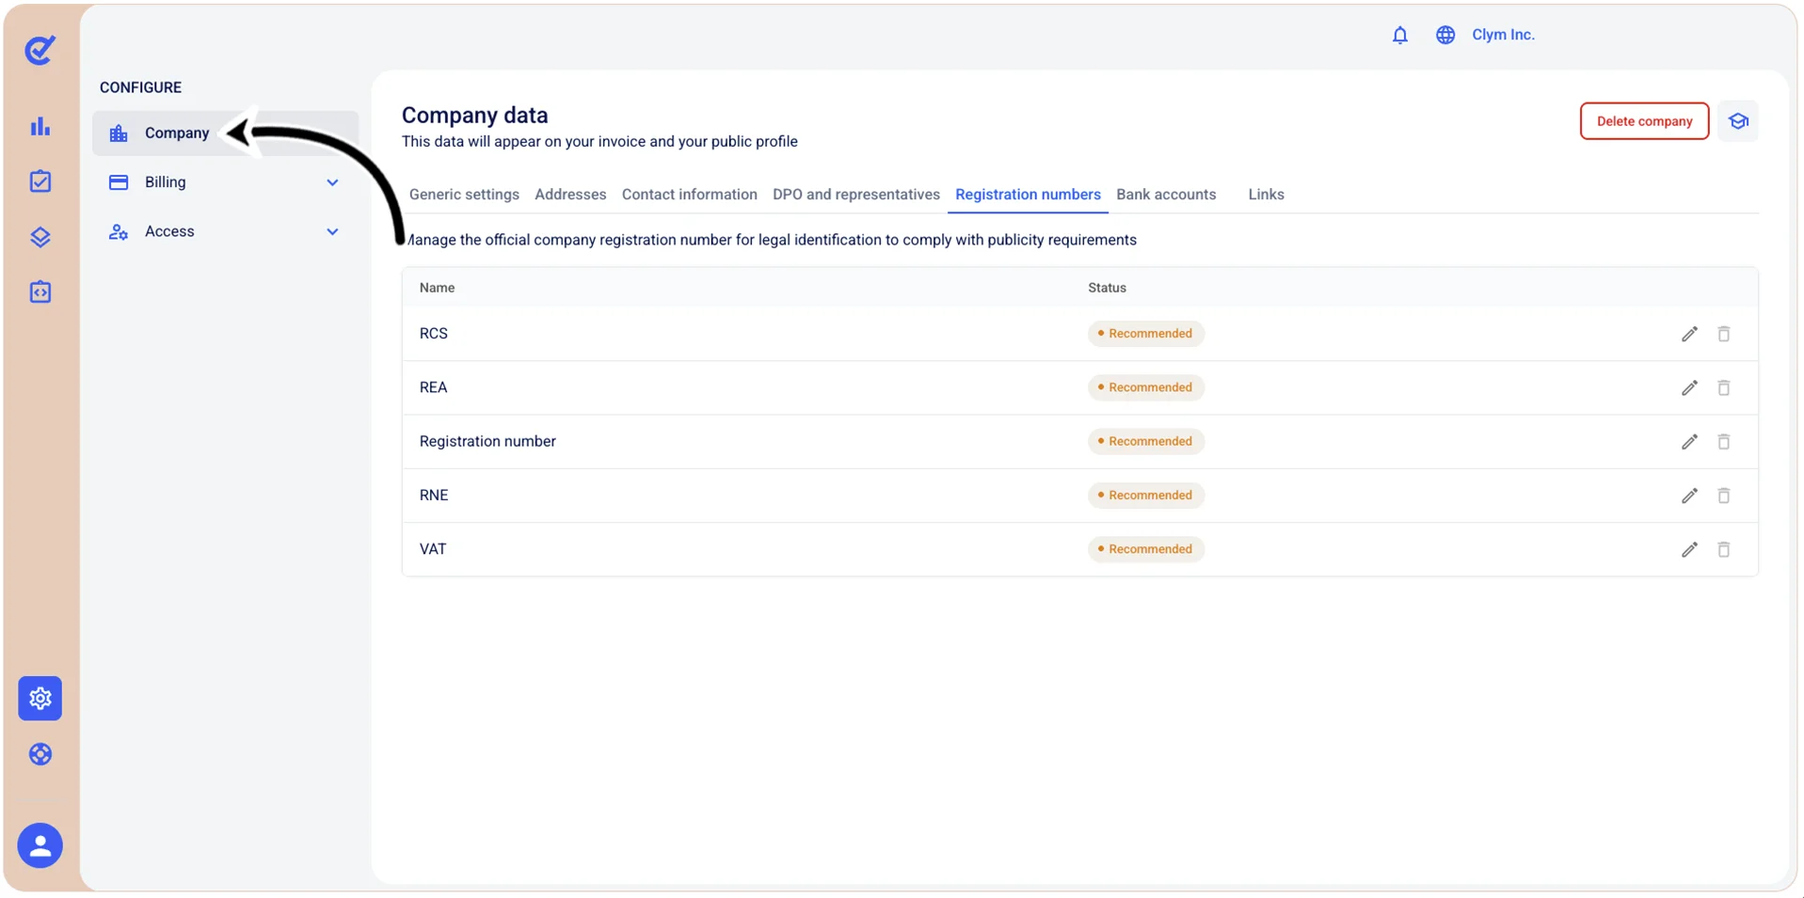Edit the VAT entry
Screen dimensions: 1804x898
(1689, 549)
